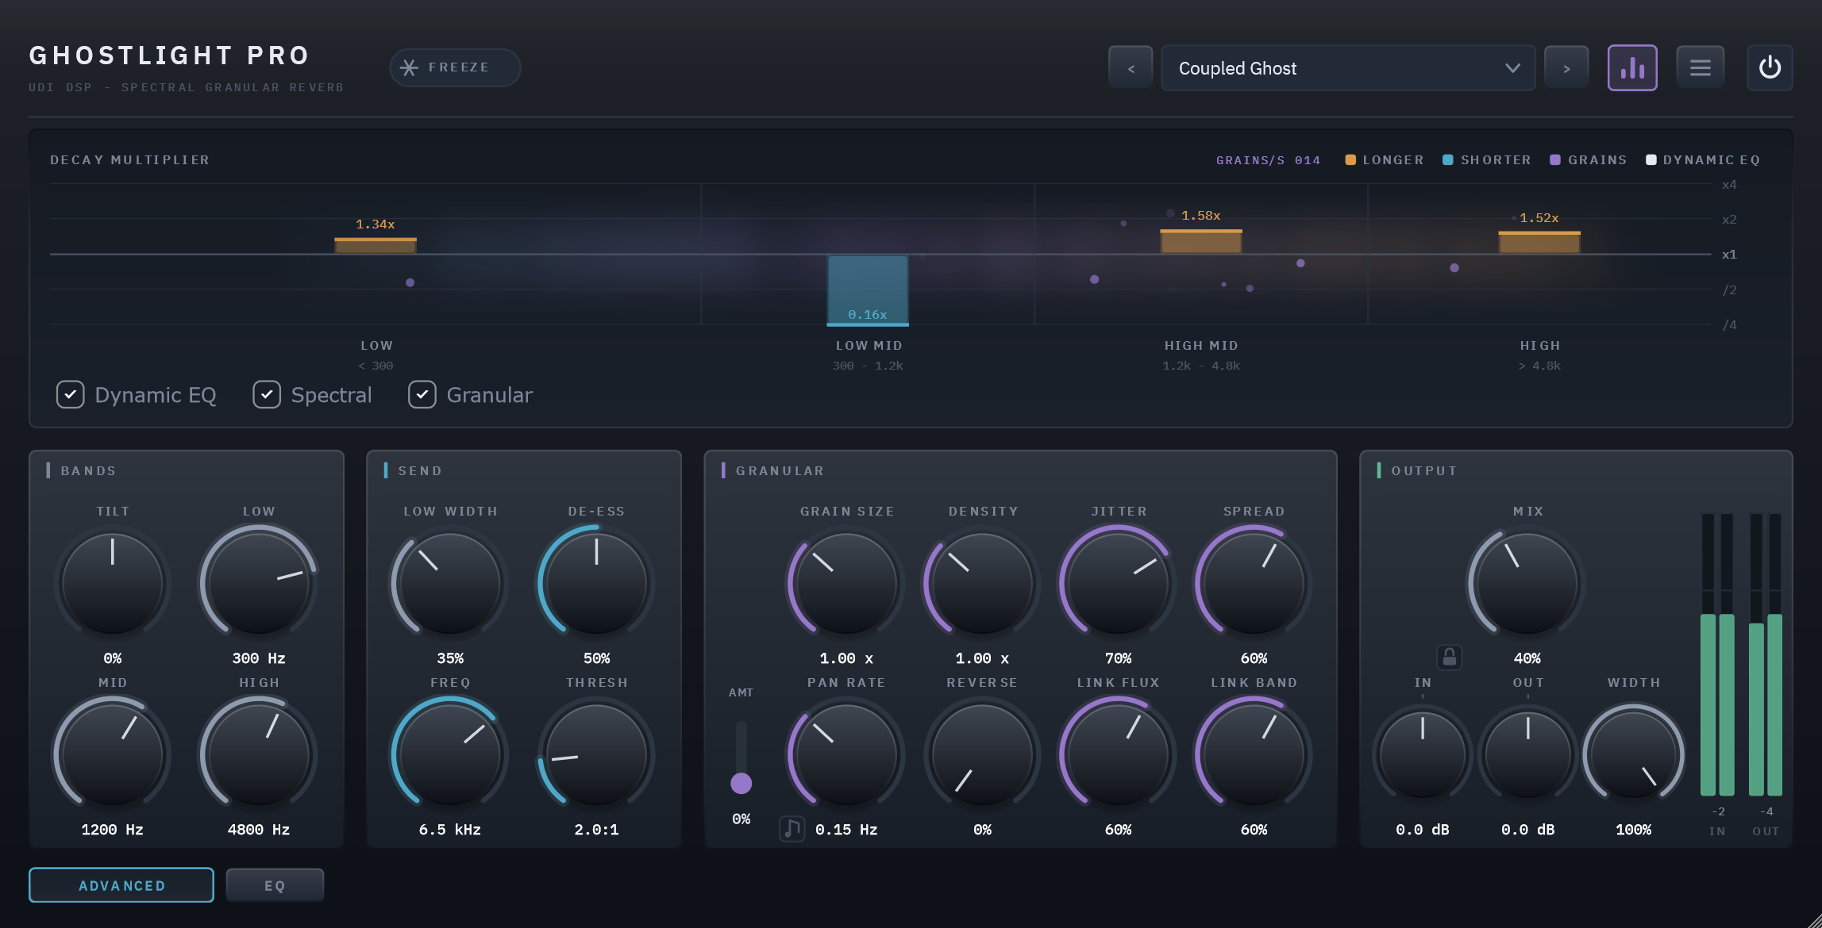Click the Thresh knob
The height and width of the screenshot is (928, 1822).
(596, 755)
